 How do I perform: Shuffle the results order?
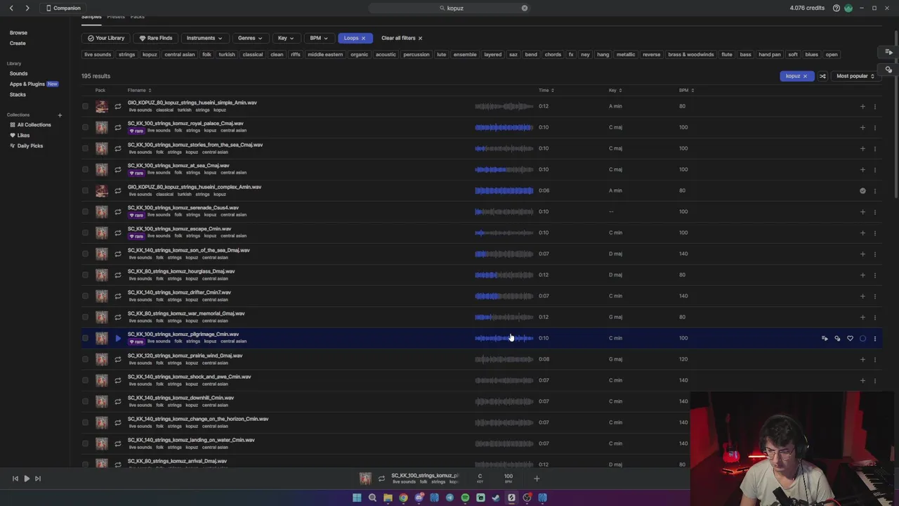coord(822,76)
